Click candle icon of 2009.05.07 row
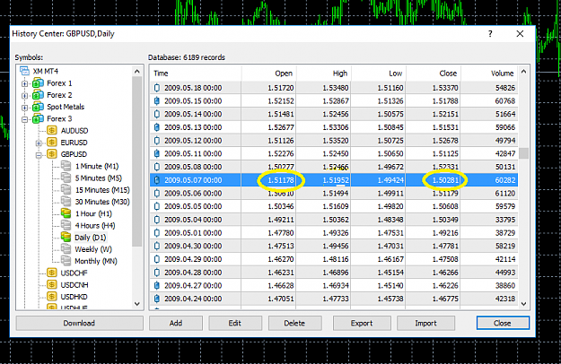This screenshot has height=364, width=561. click(157, 180)
